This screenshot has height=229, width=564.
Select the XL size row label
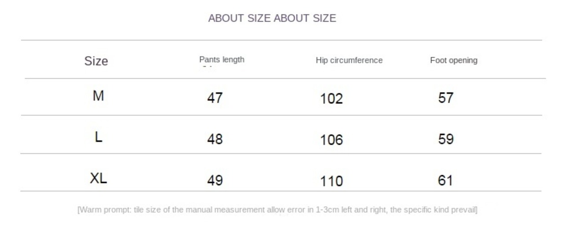pos(98,178)
